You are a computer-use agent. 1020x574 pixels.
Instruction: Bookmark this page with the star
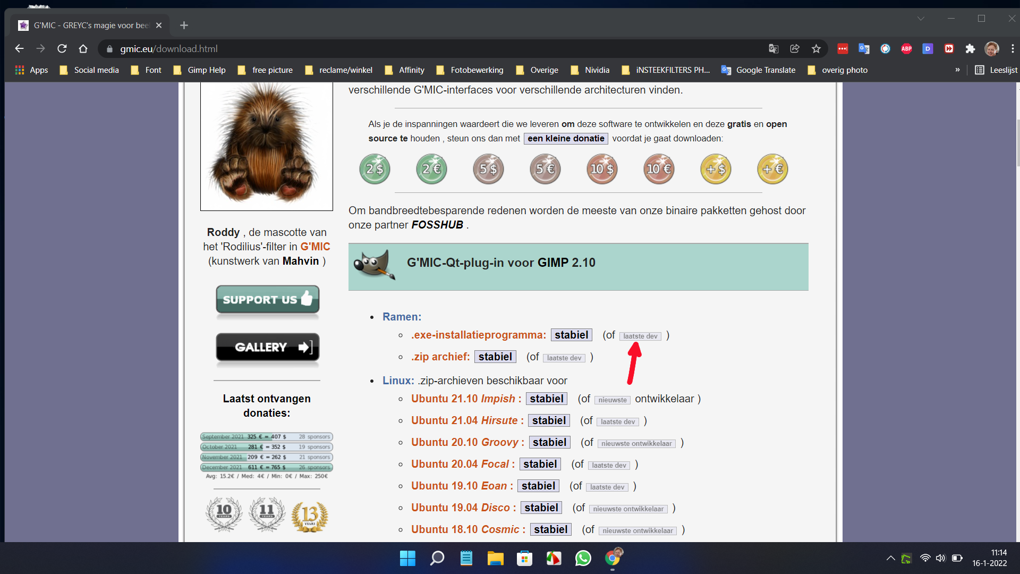[x=816, y=48]
